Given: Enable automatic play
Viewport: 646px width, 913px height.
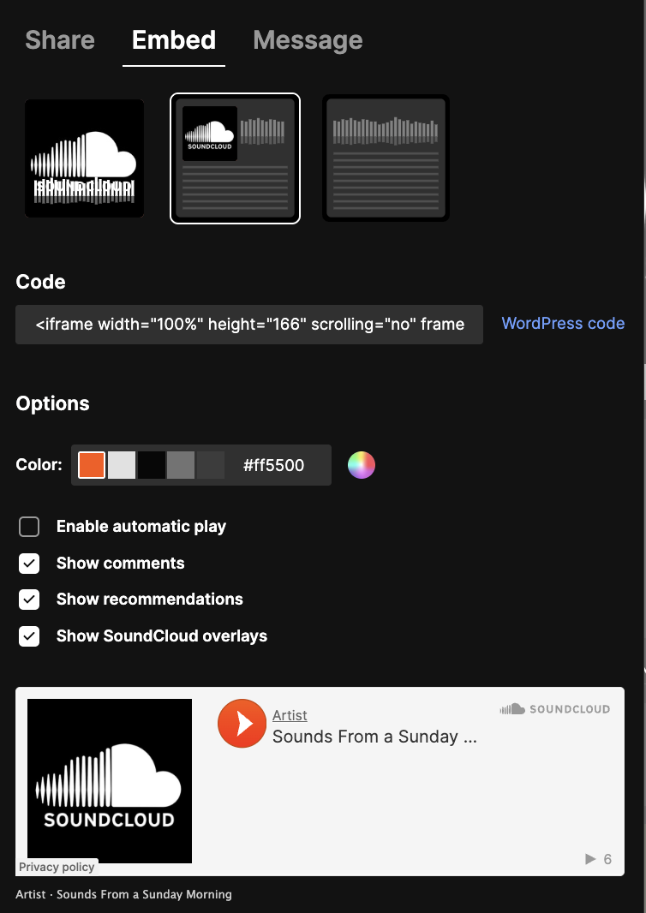Looking at the screenshot, I should point(29,527).
